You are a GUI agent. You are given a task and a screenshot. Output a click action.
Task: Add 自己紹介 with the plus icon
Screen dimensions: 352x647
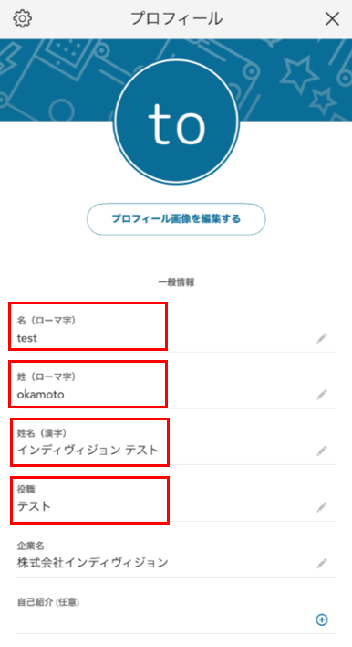pos(322,620)
